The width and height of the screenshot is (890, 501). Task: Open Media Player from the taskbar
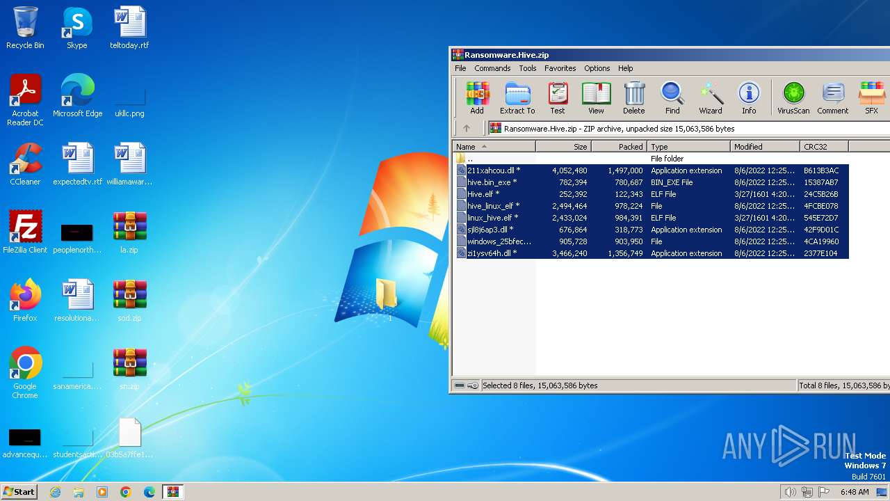pos(102,492)
